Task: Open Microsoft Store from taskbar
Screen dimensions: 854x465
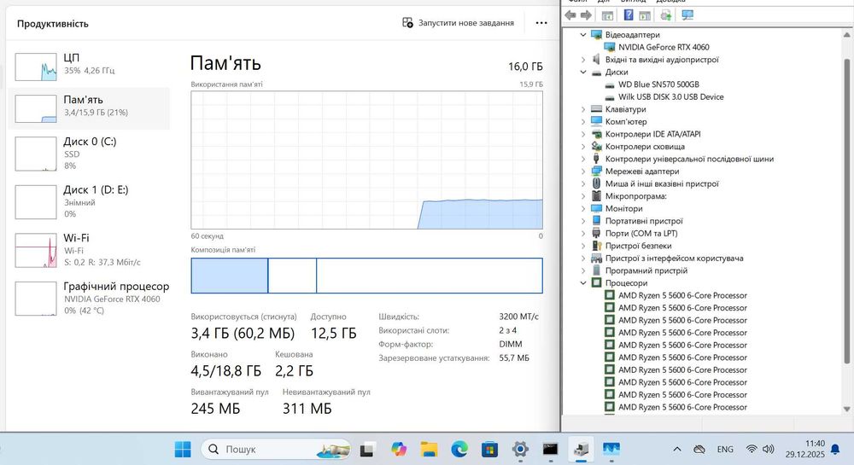Action: pyautogui.click(x=489, y=450)
